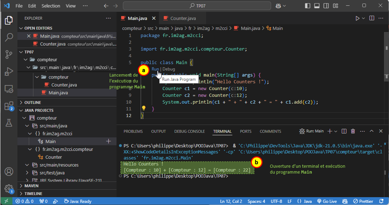The height and width of the screenshot is (205, 389).
Task: Click the split editor icon
Action: pos(372,18)
